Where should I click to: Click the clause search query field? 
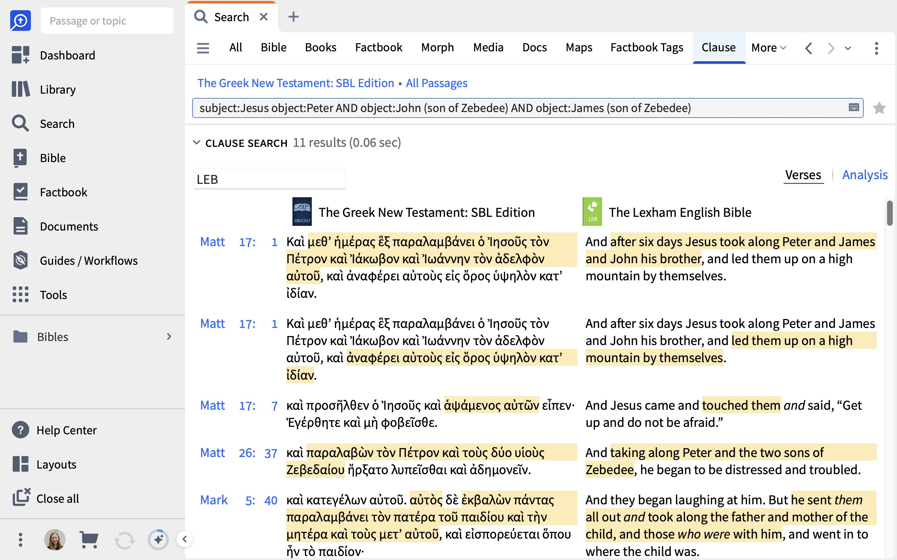(527, 108)
